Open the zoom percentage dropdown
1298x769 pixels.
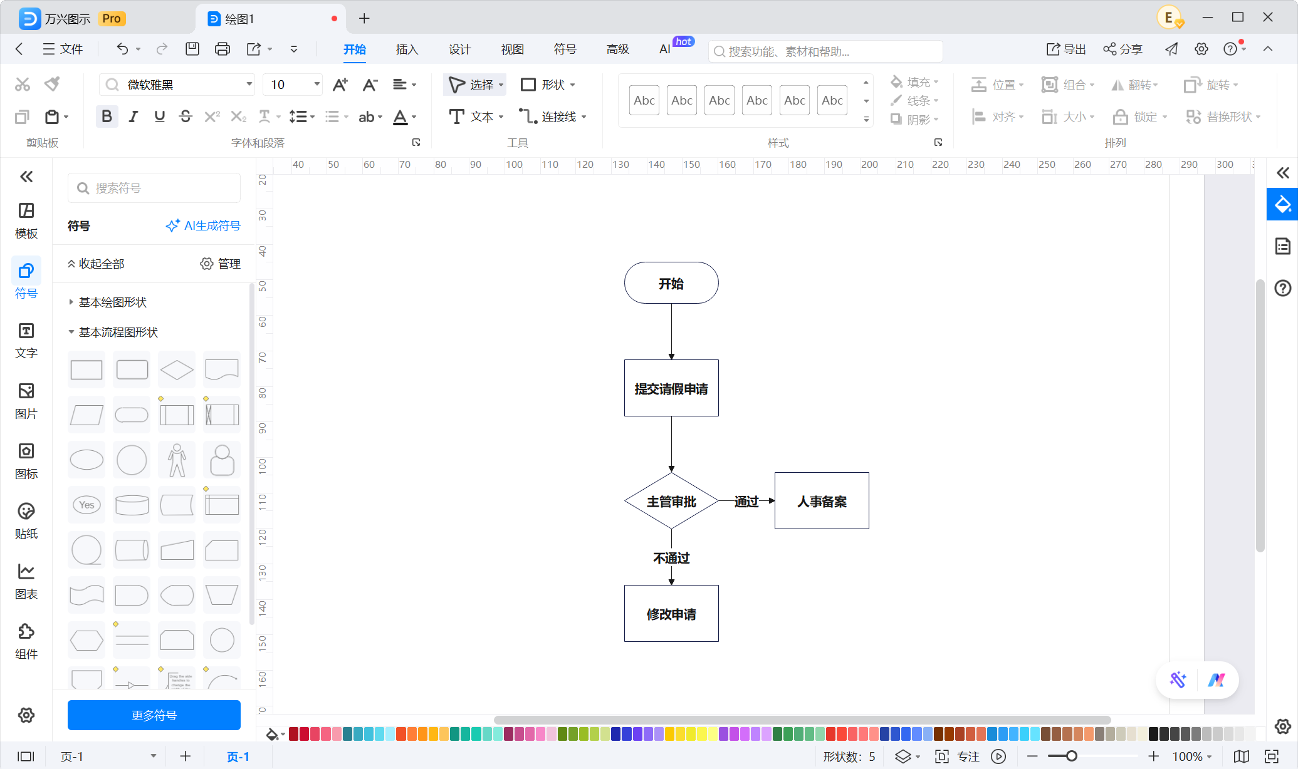pos(1193,756)
